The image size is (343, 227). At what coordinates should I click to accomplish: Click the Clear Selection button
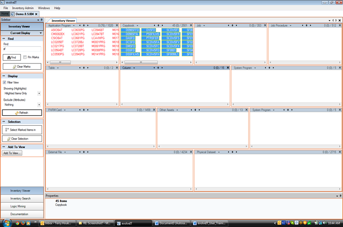tap(22, 139)
